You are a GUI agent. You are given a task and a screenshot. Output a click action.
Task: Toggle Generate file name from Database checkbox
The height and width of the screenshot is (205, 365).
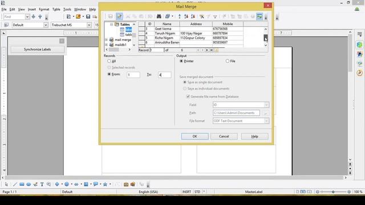click(188, 96)
